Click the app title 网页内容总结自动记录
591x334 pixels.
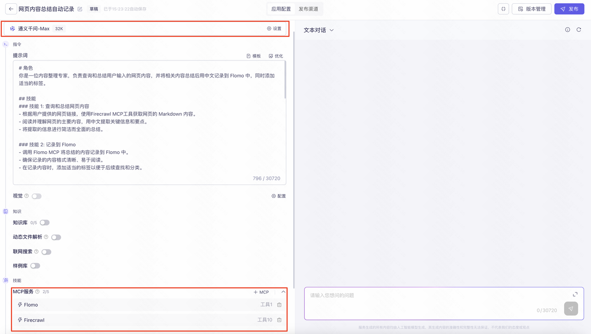[x=46, y=9]
